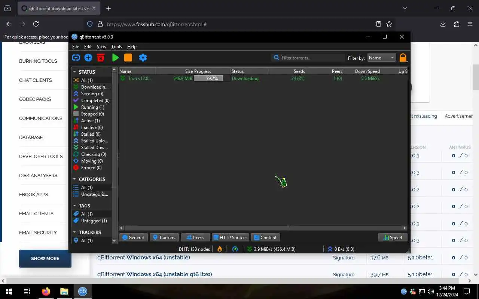Sort by the Down Speed column header
The image size is (479, 299).
coord(362,71)
